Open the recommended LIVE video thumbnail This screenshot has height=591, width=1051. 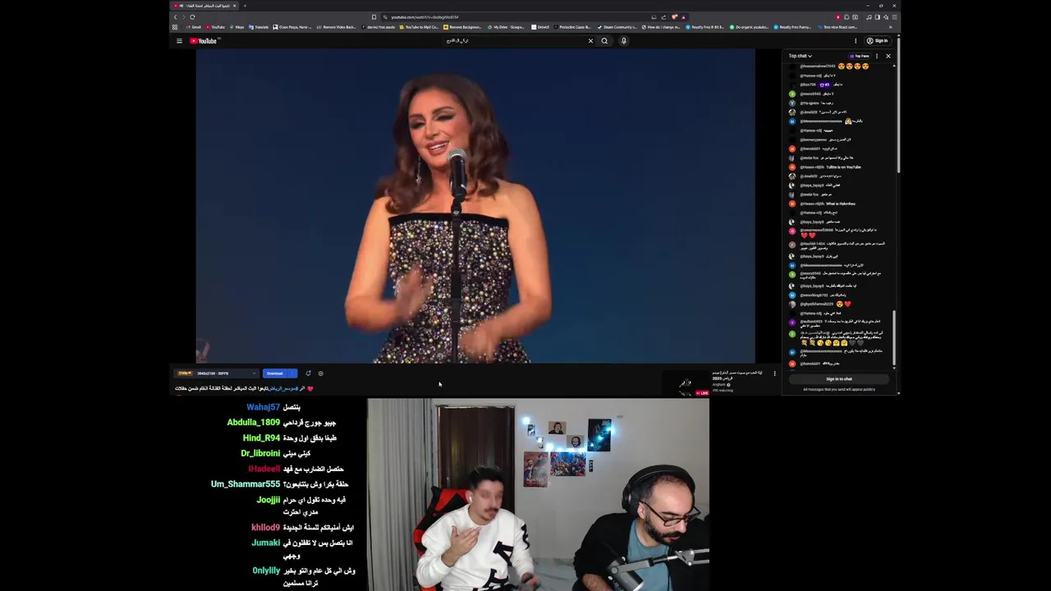pos(686,384)
